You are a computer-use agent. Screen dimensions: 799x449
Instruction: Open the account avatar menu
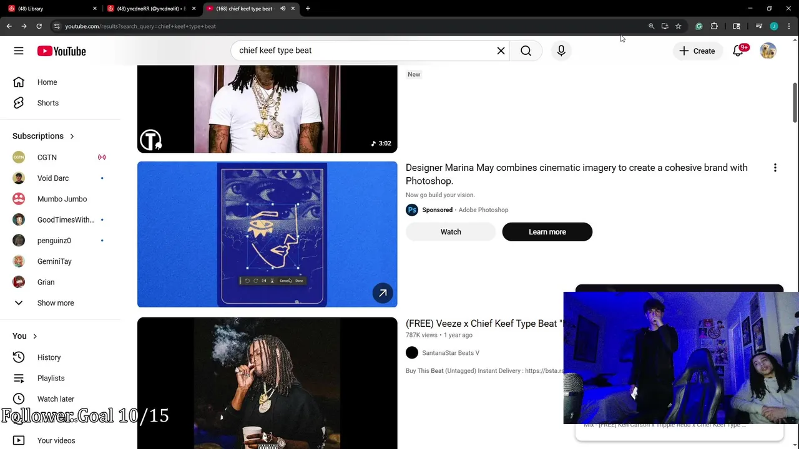(x=768, y=51)
